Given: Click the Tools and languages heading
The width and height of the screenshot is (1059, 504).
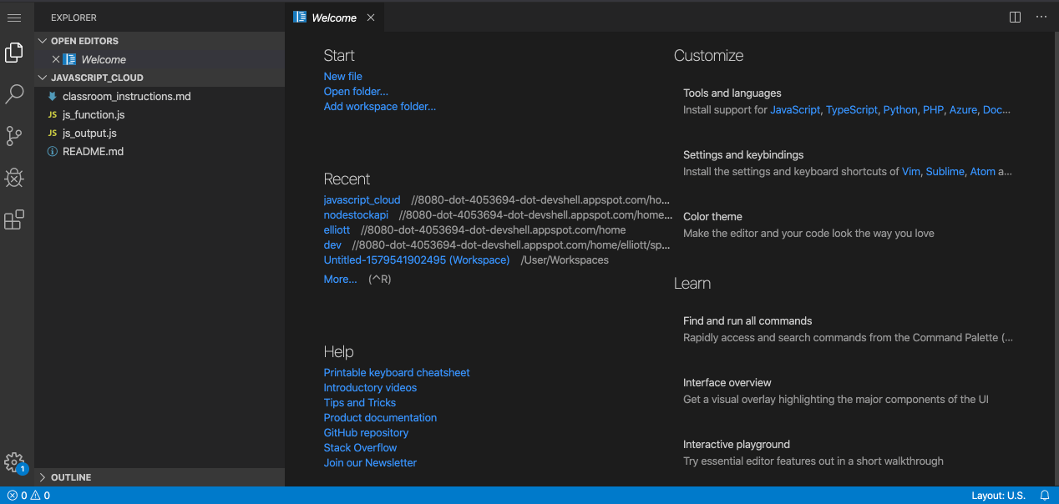Looking at the screenshot, I should (732, 93).
